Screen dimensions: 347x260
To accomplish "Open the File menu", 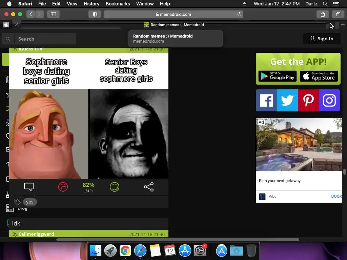I will point(42,4).
